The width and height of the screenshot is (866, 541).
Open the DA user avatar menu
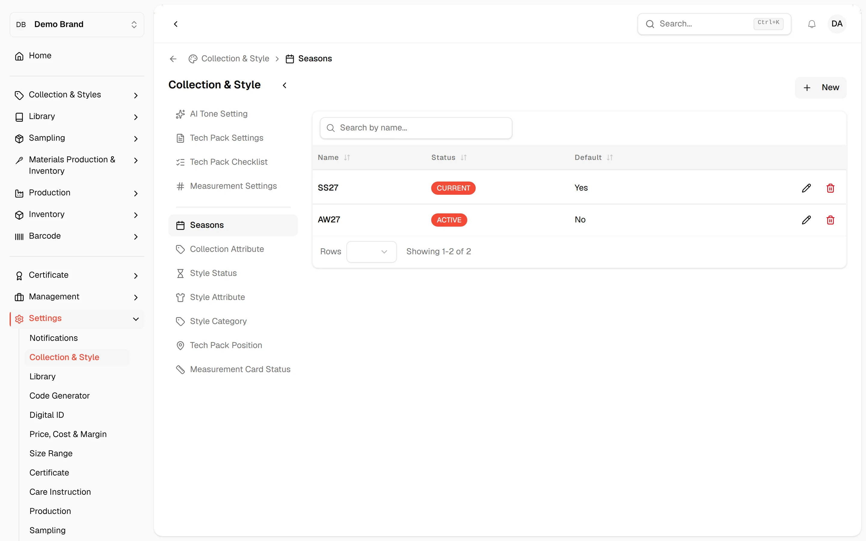point(837,24)
